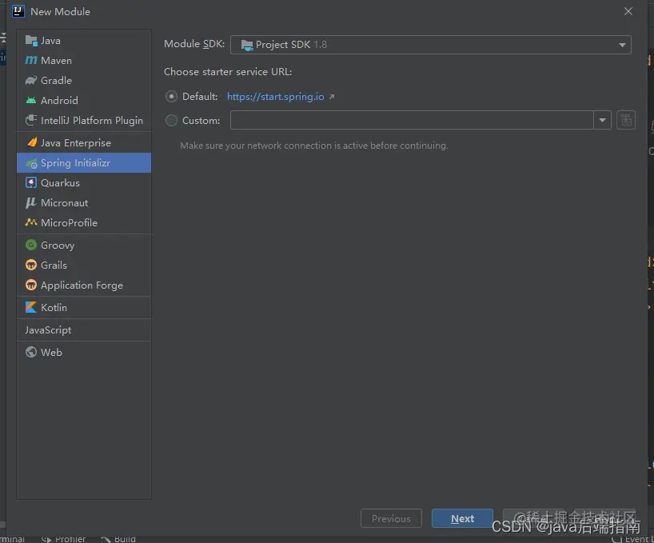
Task: Choose the Web globe icon
Action: click(x=31, y=352)
